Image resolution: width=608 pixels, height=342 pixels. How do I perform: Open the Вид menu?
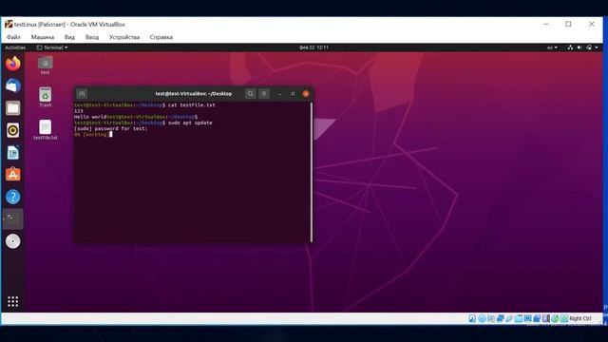pos(69,37)
